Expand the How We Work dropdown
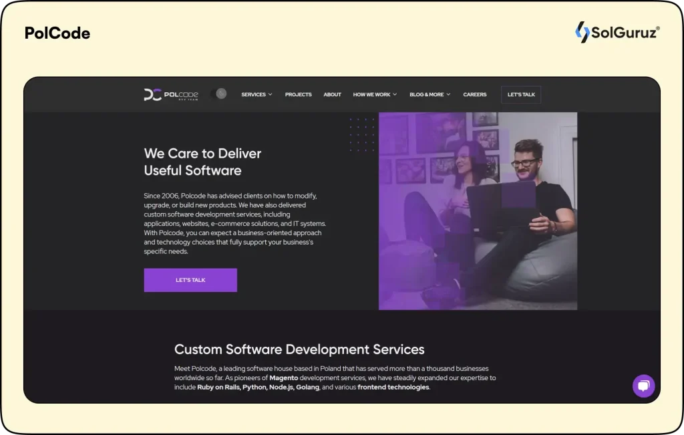The height and width of the screenshot is (435, 684). pos(375,95)
